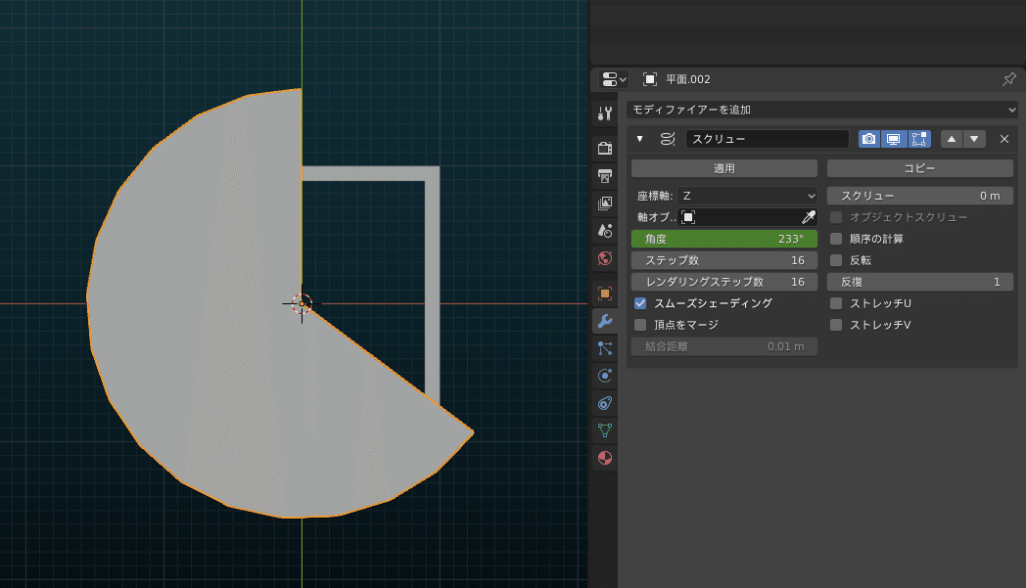
Task: Open the Scene properties tab
Action: (x=604, y=231)
